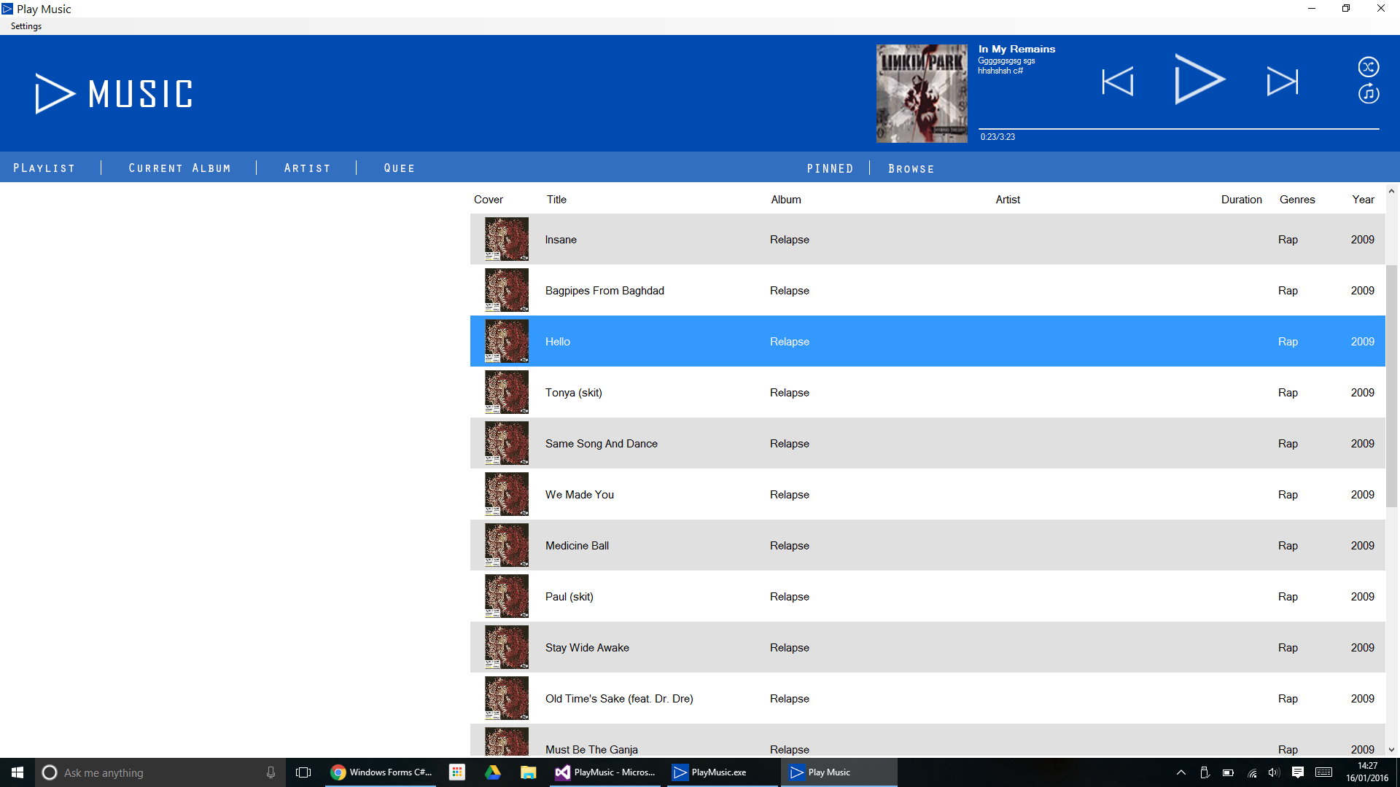Open the Current Album tab
Screen dimensions: 1400x787
click(x=179, y=168)
